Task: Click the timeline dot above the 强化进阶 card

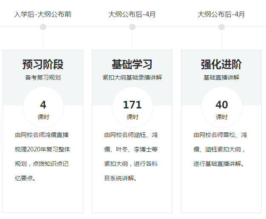Action: click(221, 27)
